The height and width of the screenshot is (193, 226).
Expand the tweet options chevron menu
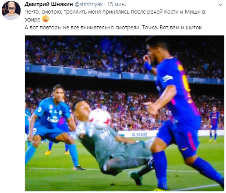(x=220, y=5)
